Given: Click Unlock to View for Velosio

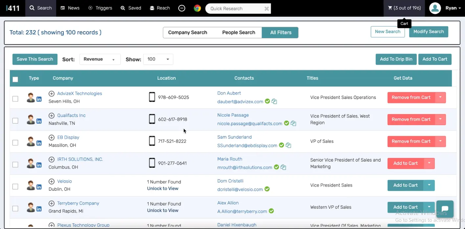Looking at the screenshot, I should point(163,188).
